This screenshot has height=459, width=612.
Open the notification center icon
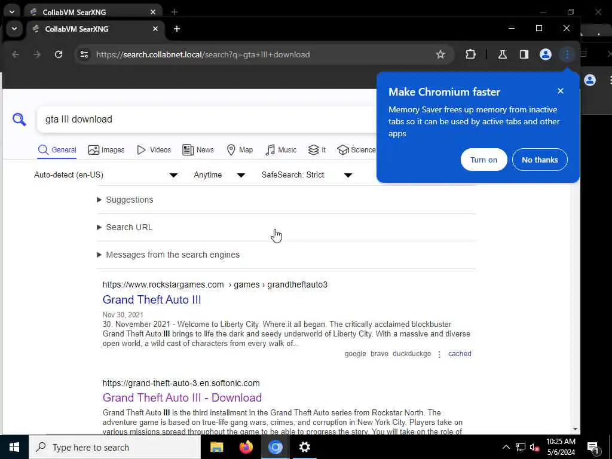point(593,447)
